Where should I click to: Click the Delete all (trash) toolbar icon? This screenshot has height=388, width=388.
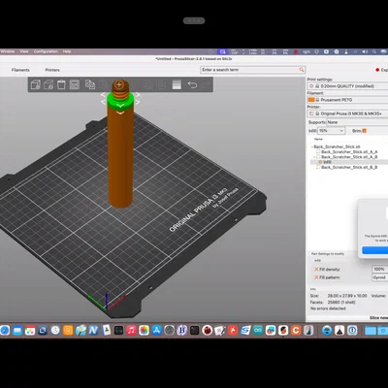[x=61, y=84]
